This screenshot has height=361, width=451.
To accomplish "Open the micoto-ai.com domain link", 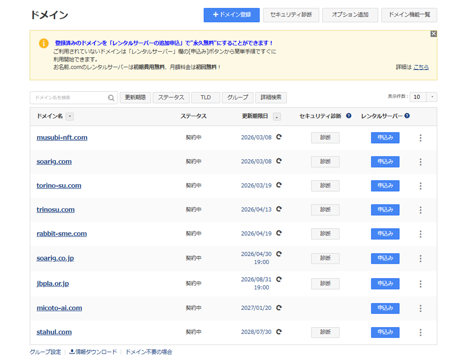I will coord(59,308).
